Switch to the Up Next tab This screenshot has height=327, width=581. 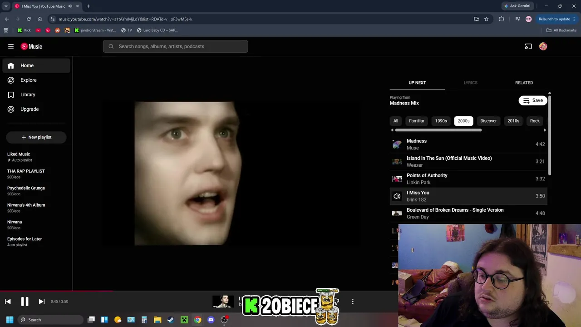tap(417, 83)
